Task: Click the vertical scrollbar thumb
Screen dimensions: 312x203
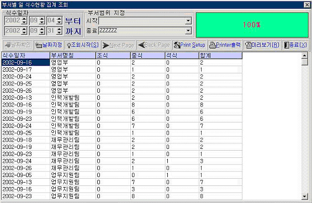Action: click(x=305, y=62)
